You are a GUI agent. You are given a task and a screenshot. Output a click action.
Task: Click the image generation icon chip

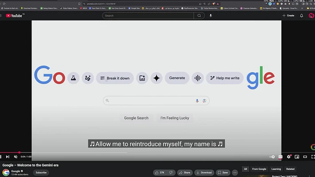pyautogui.click(x=142, y=78)
